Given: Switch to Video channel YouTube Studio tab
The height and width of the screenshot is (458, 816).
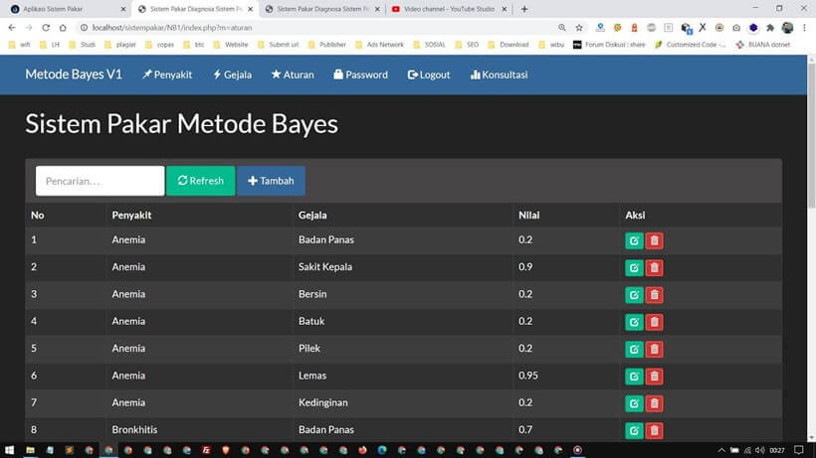Looking at the screenshot, I should [x=443, y=9].
